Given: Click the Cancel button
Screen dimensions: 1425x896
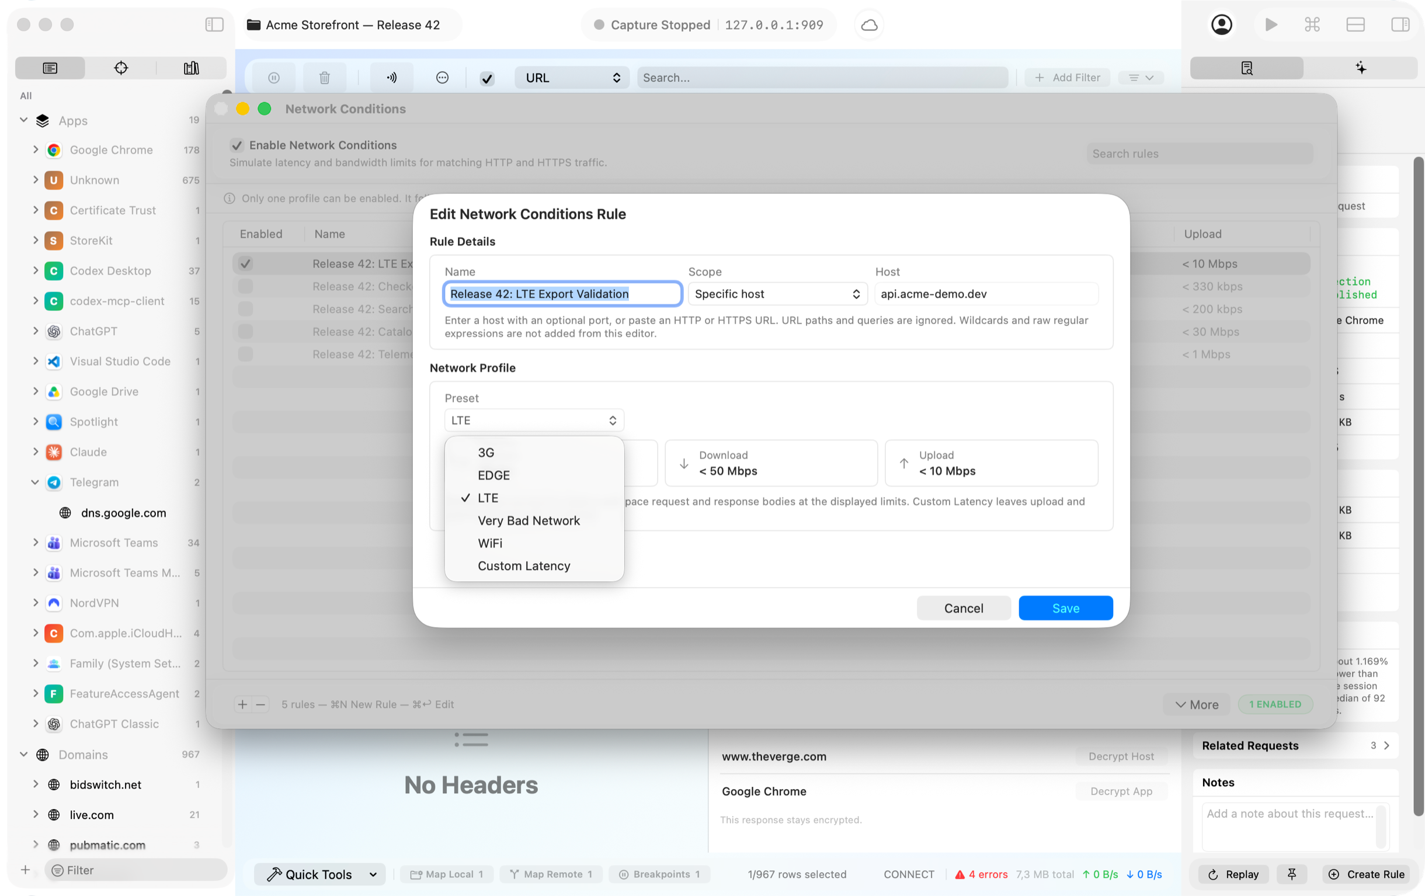Looking at the screenshot, I should pos(964,608).
